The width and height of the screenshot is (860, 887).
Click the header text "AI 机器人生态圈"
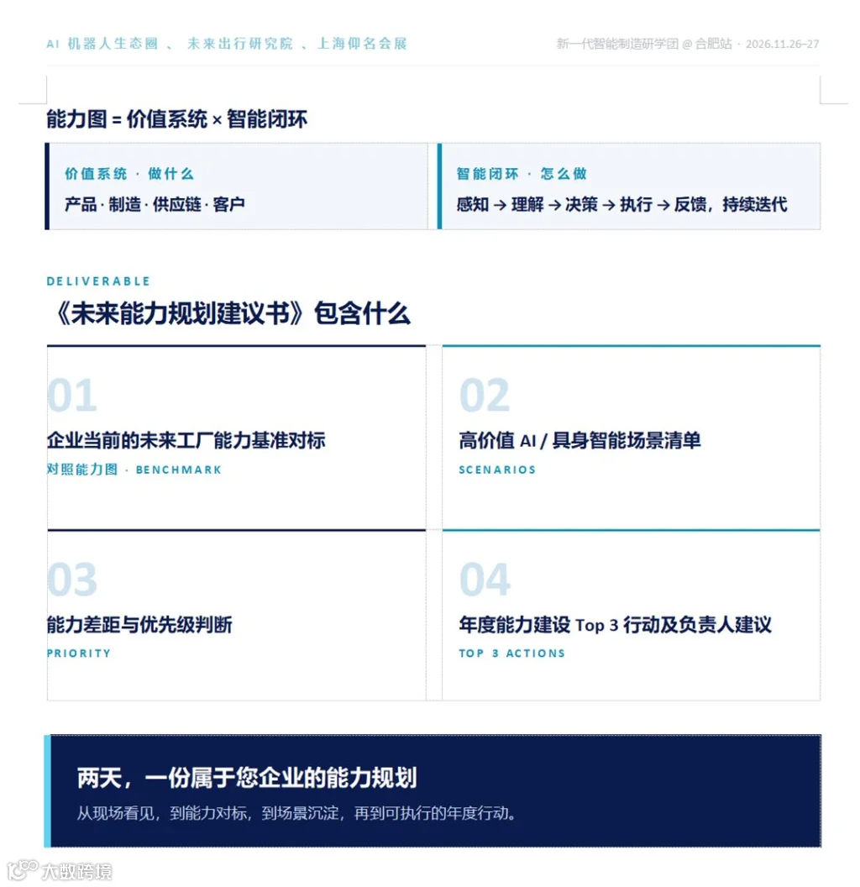click(x=102, y=44)
